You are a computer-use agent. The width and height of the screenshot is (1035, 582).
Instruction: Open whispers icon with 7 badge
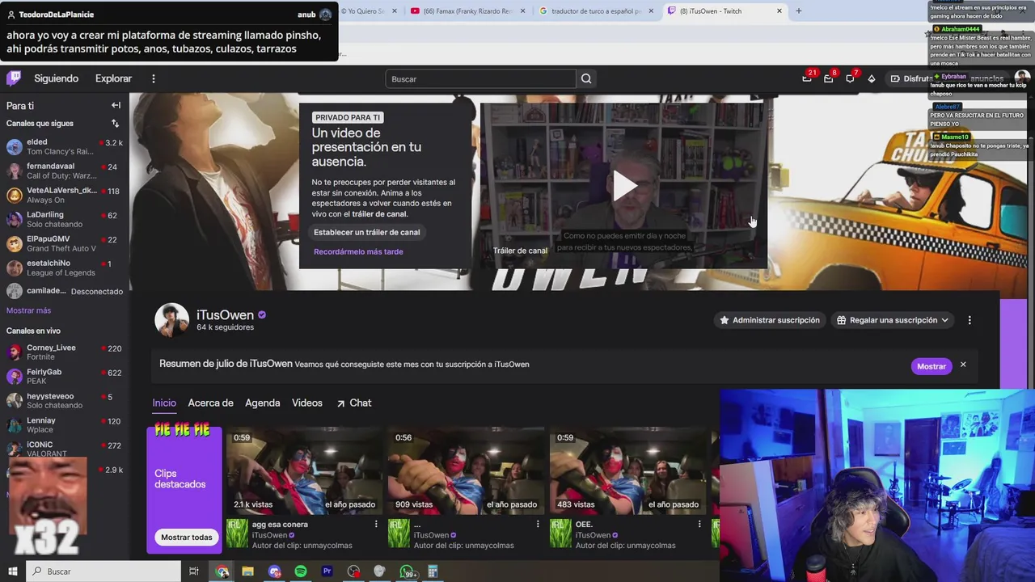click(851, 78)
